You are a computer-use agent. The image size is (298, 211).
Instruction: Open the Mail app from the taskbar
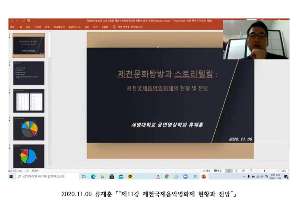coord(121,177)
